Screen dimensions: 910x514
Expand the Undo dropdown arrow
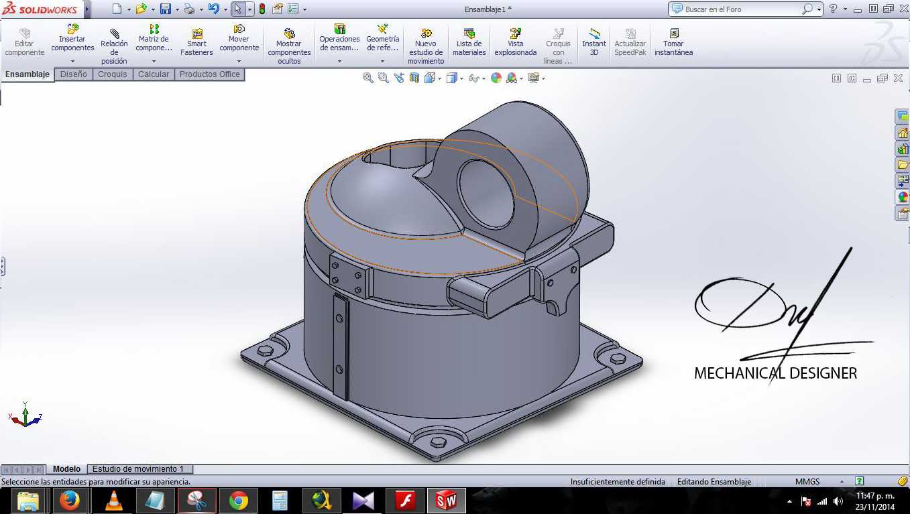(225, 9)
